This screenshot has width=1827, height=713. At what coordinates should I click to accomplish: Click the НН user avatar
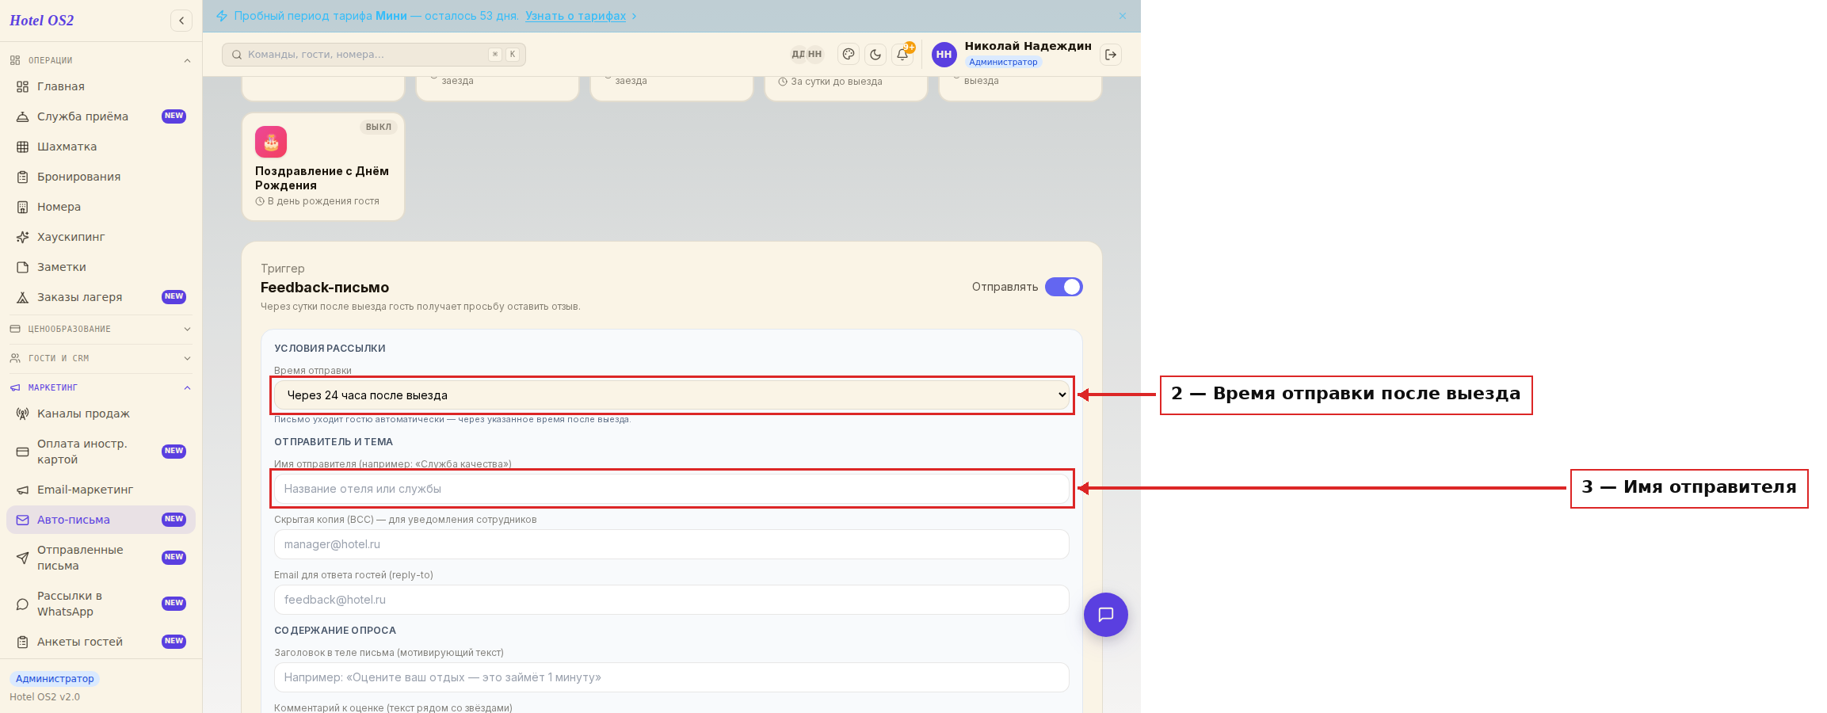[x=944, y=55]
